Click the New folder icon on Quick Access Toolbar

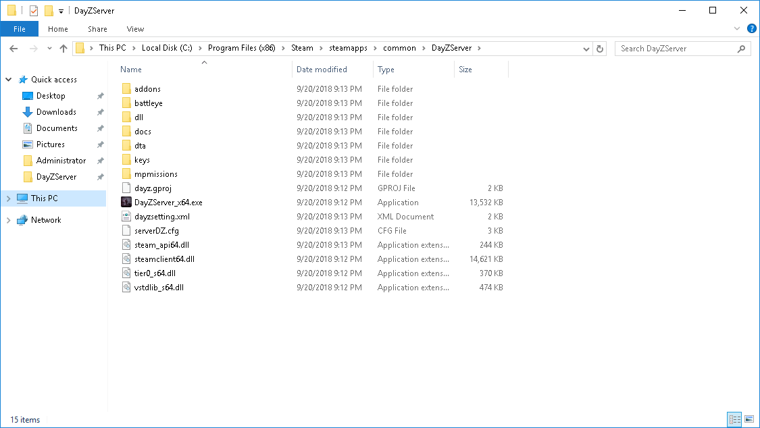(x=47, y=10)
